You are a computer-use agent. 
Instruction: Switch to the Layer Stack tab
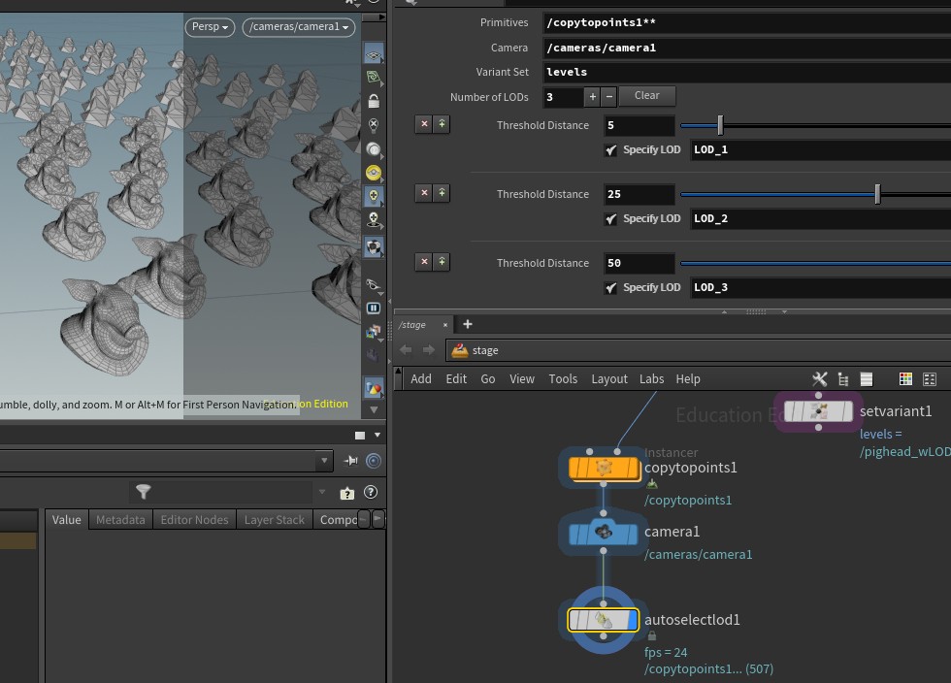(x=274, y=520)
